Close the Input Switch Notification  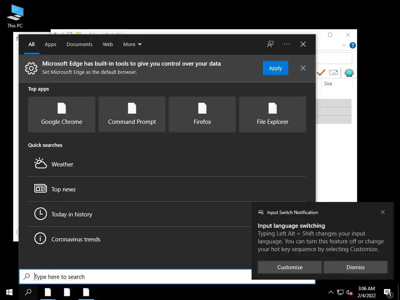click(x=383, y=212)
